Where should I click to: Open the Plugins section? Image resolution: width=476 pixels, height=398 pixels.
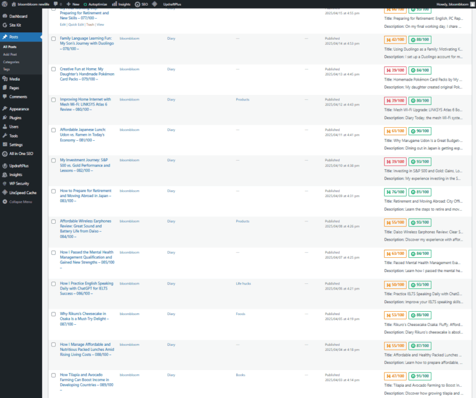(15, 117)
